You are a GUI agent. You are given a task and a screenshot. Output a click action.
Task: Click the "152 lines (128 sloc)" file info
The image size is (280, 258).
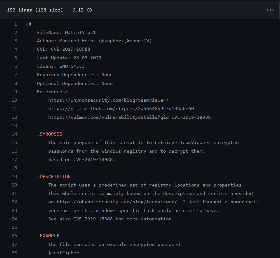35,10
